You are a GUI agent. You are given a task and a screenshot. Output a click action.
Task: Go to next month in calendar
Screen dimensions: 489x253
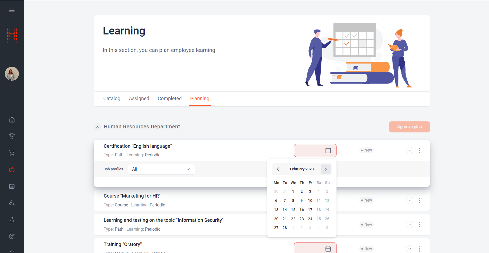325,169
